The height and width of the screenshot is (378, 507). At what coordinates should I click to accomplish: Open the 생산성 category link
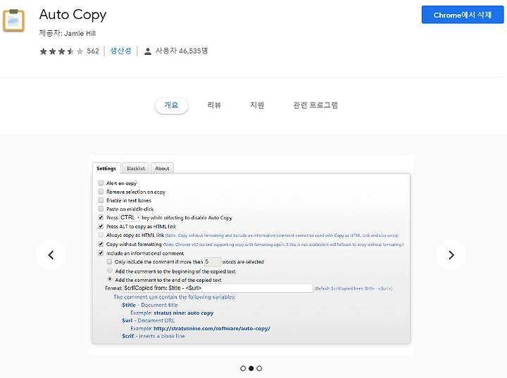click(x=120, y=51)
